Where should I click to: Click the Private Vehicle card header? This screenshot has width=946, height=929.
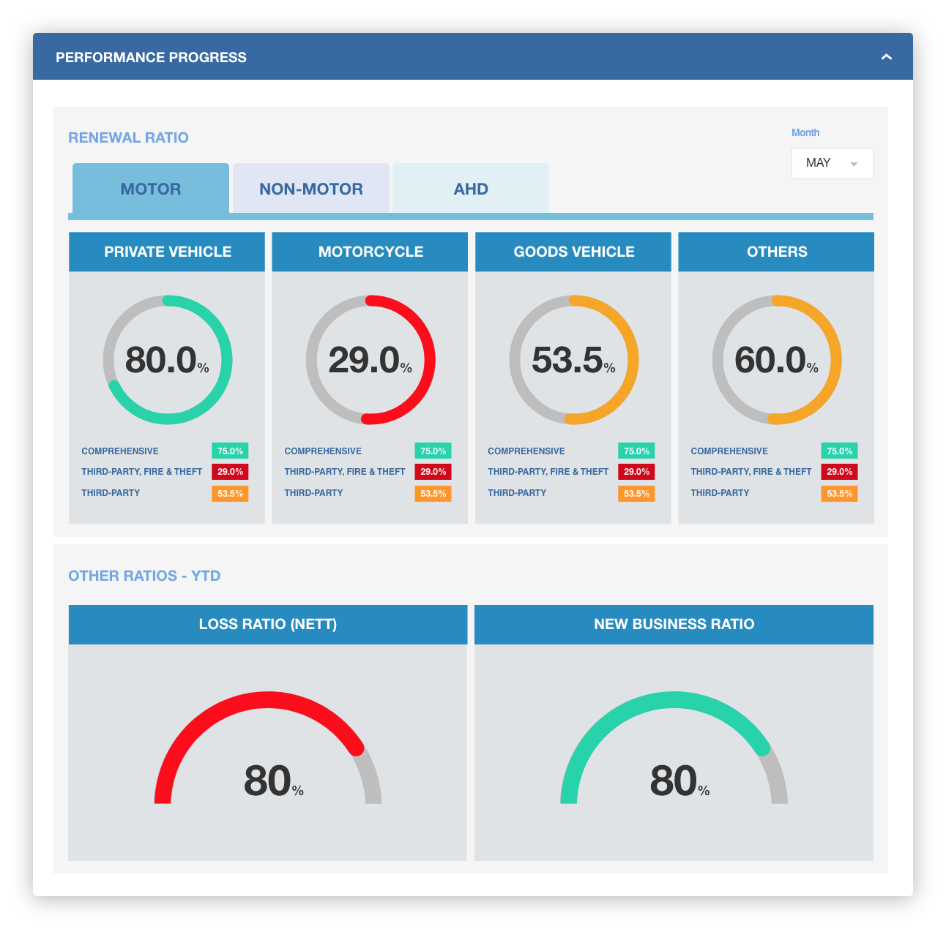[x=168, y=252]
